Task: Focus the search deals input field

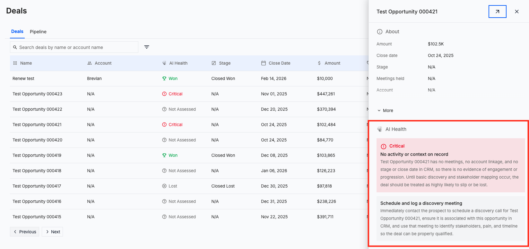Action: click(77, 47)
